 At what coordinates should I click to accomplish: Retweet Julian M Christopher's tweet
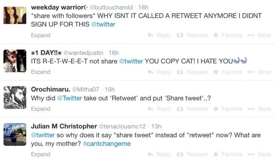click(x=192, y=154)
